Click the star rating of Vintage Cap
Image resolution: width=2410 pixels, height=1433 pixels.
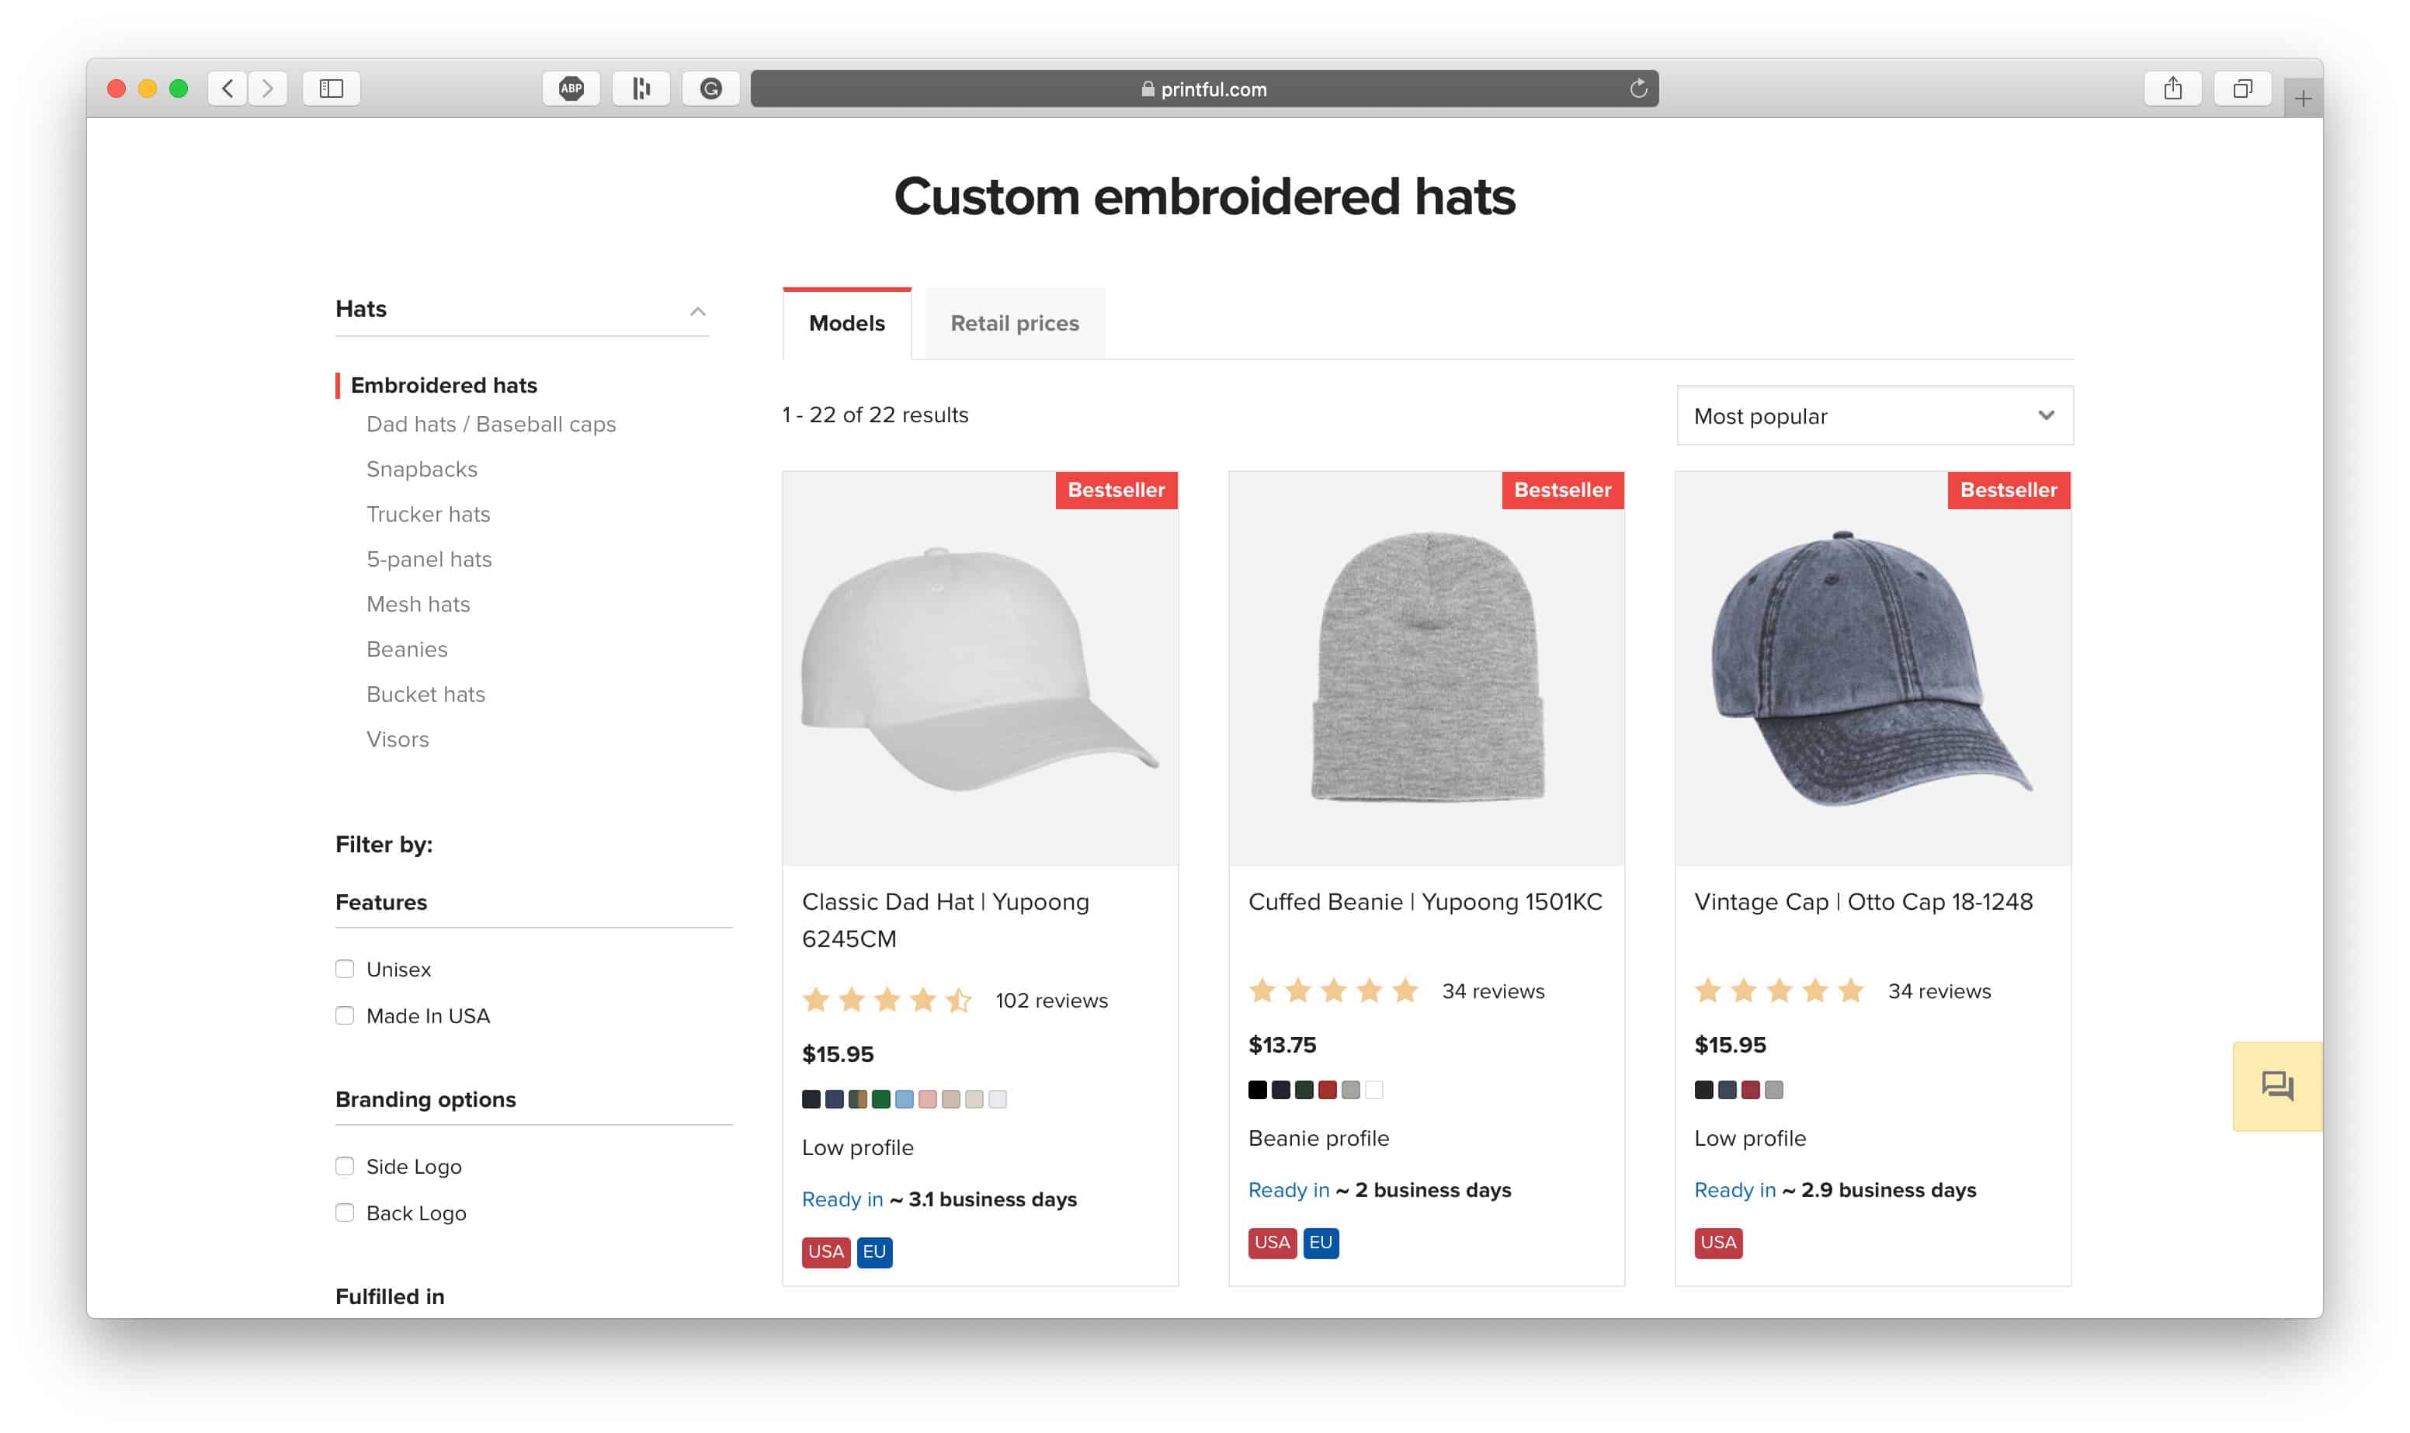tap(1780, 991)
